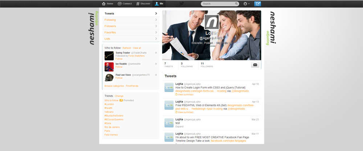
Task: Click the compose new tweet icon
Action: 258,4
